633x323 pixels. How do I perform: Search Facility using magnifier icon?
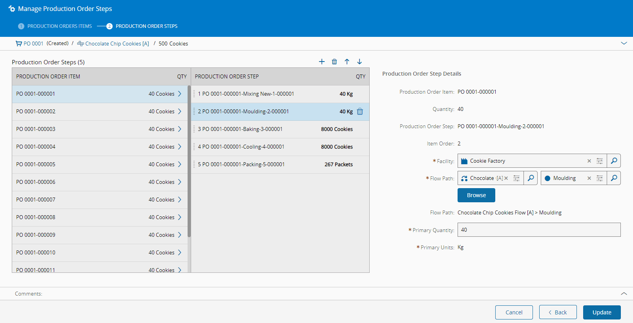[x=614, y=161]
